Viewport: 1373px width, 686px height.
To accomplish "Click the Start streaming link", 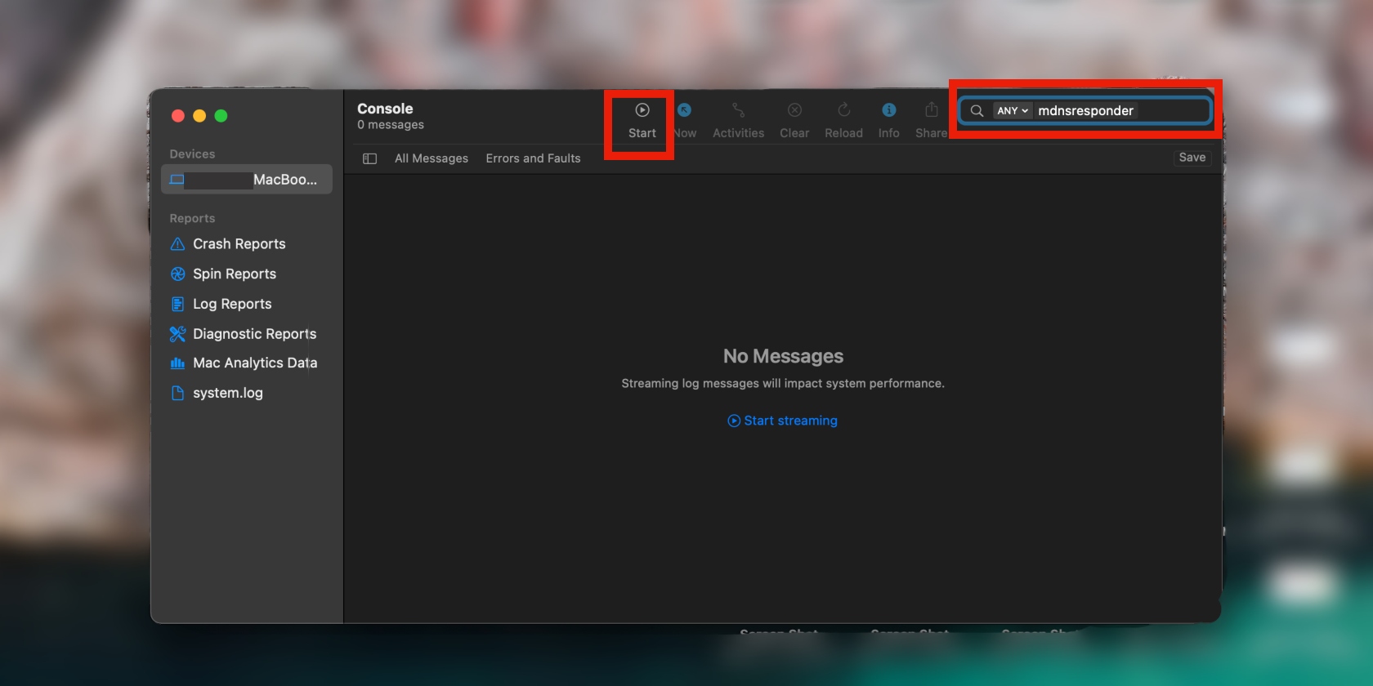I will (x=783, y=421).
